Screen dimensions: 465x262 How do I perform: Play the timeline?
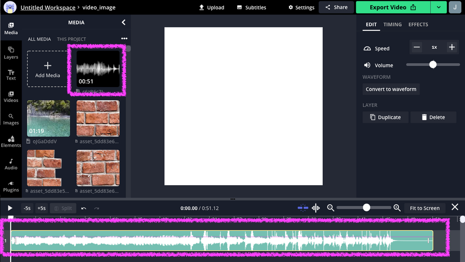[10, 208]
